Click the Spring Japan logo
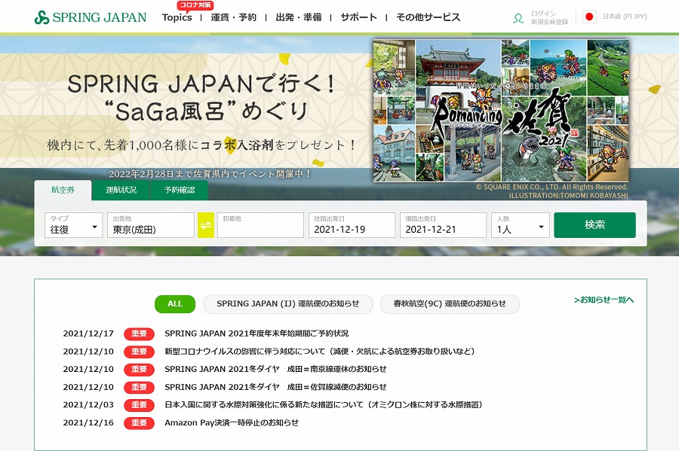679x451 pixels. 91,17
